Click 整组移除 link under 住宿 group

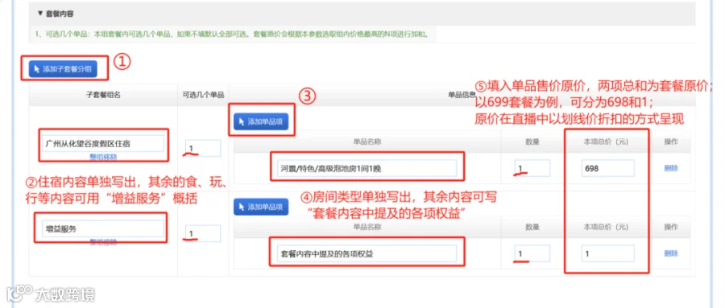103,157
